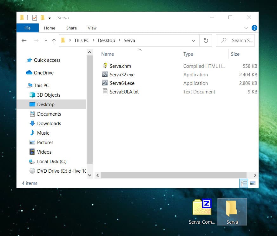Click the horizontal scrollbar right arrow
This screenshot has width=277, height=236.
pos(255,175)
